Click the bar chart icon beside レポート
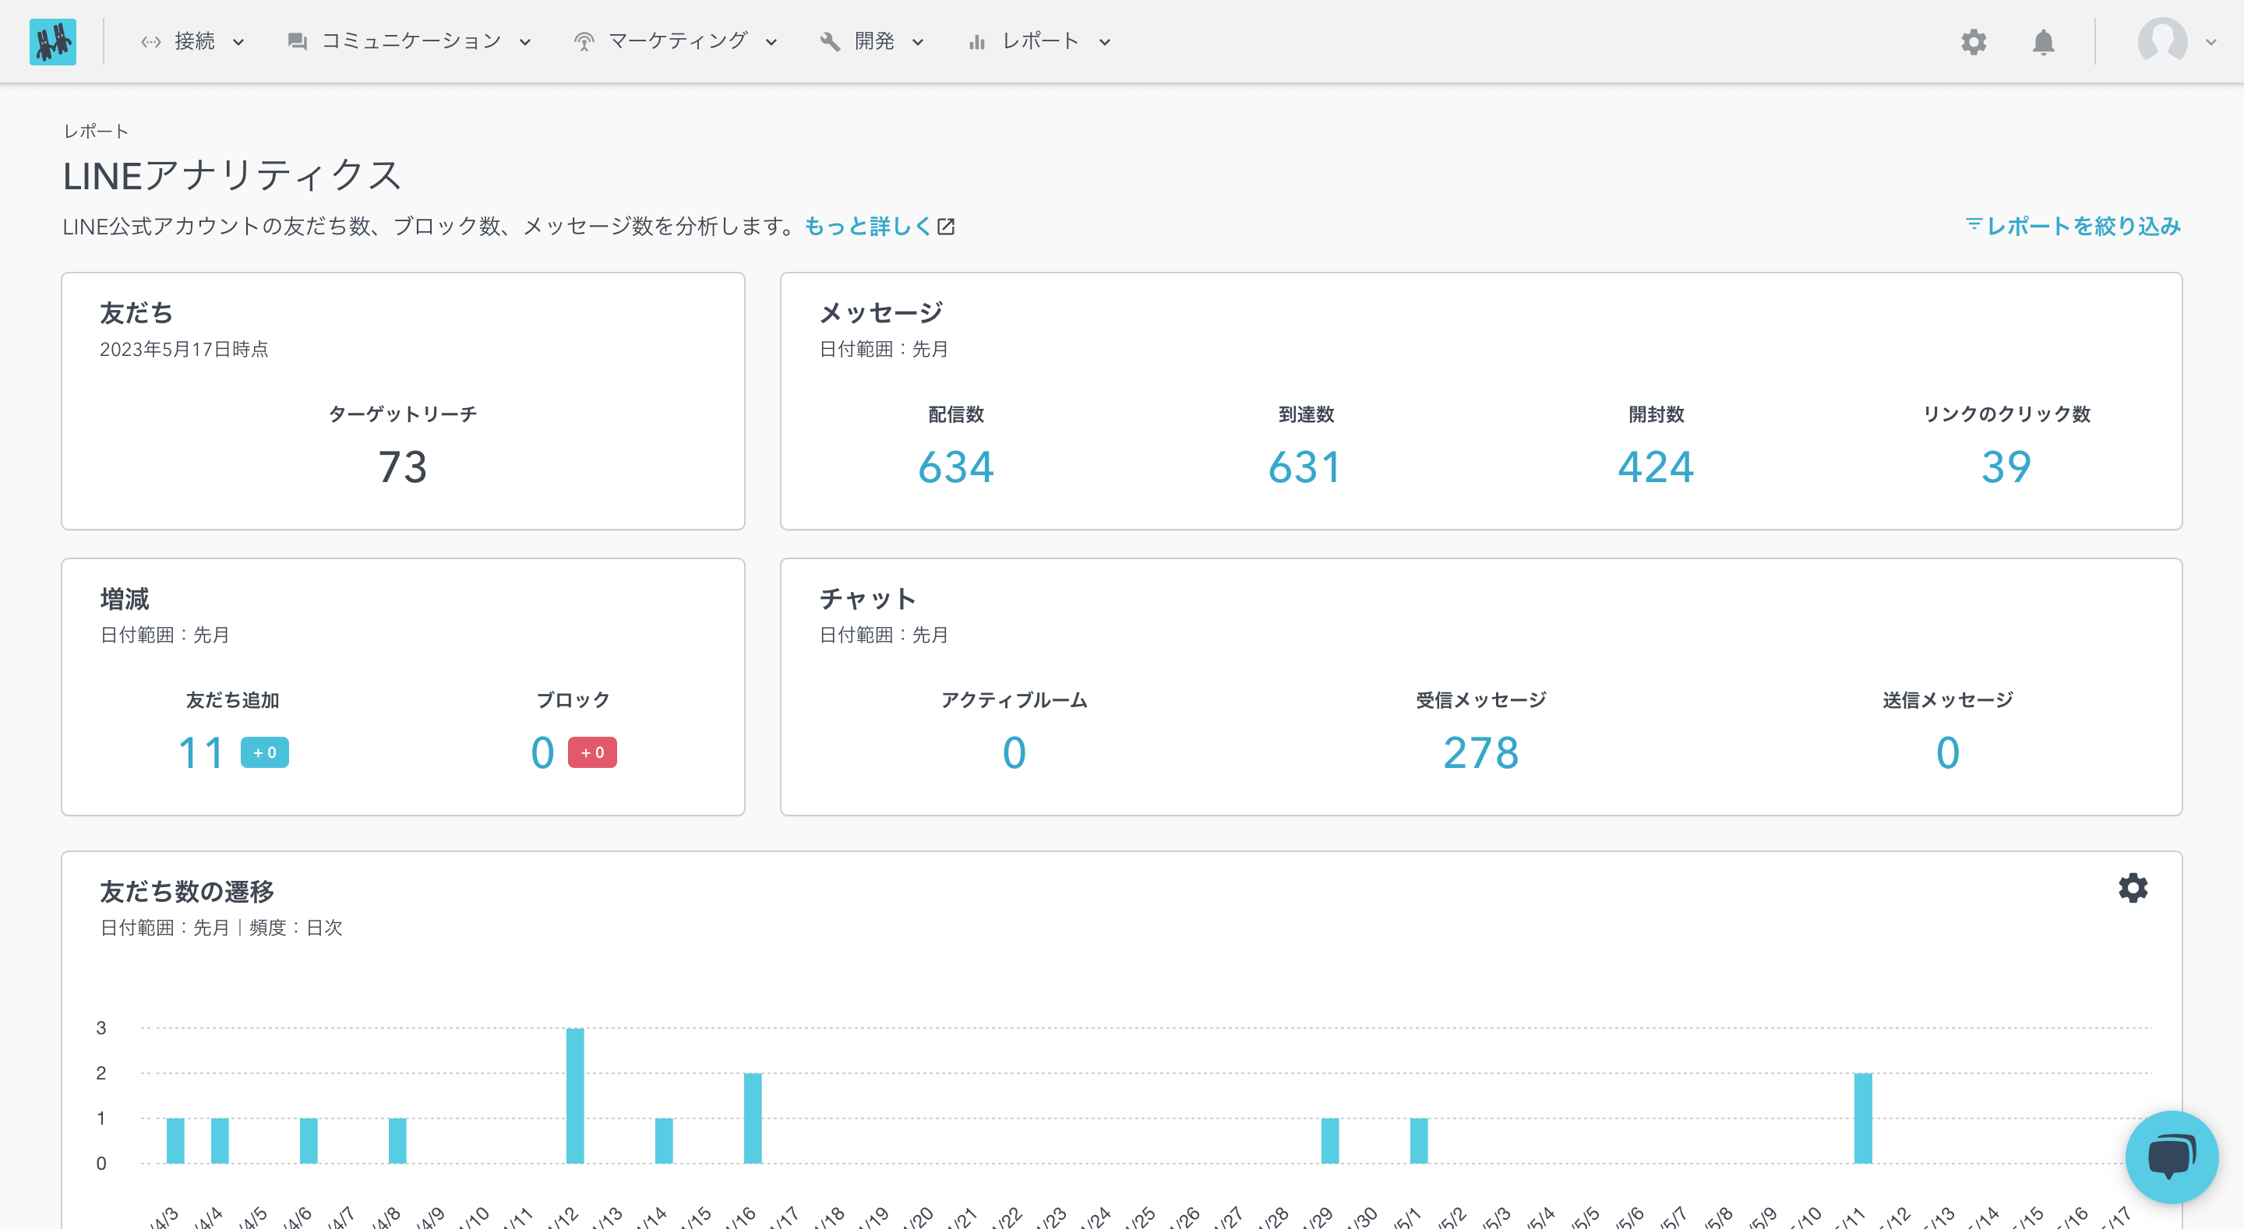 976,42
